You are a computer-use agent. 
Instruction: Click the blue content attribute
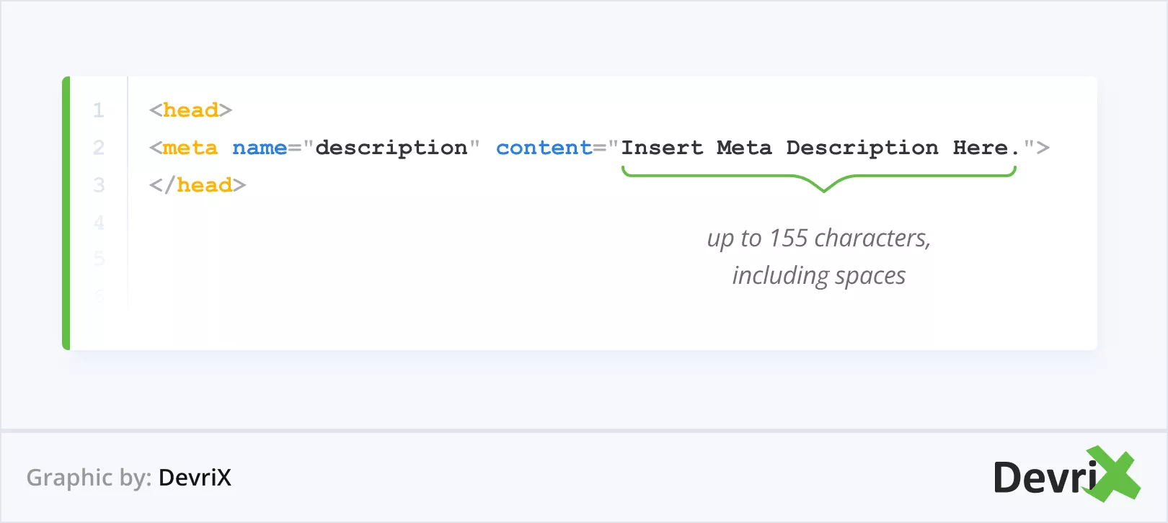tap(544, 148)
